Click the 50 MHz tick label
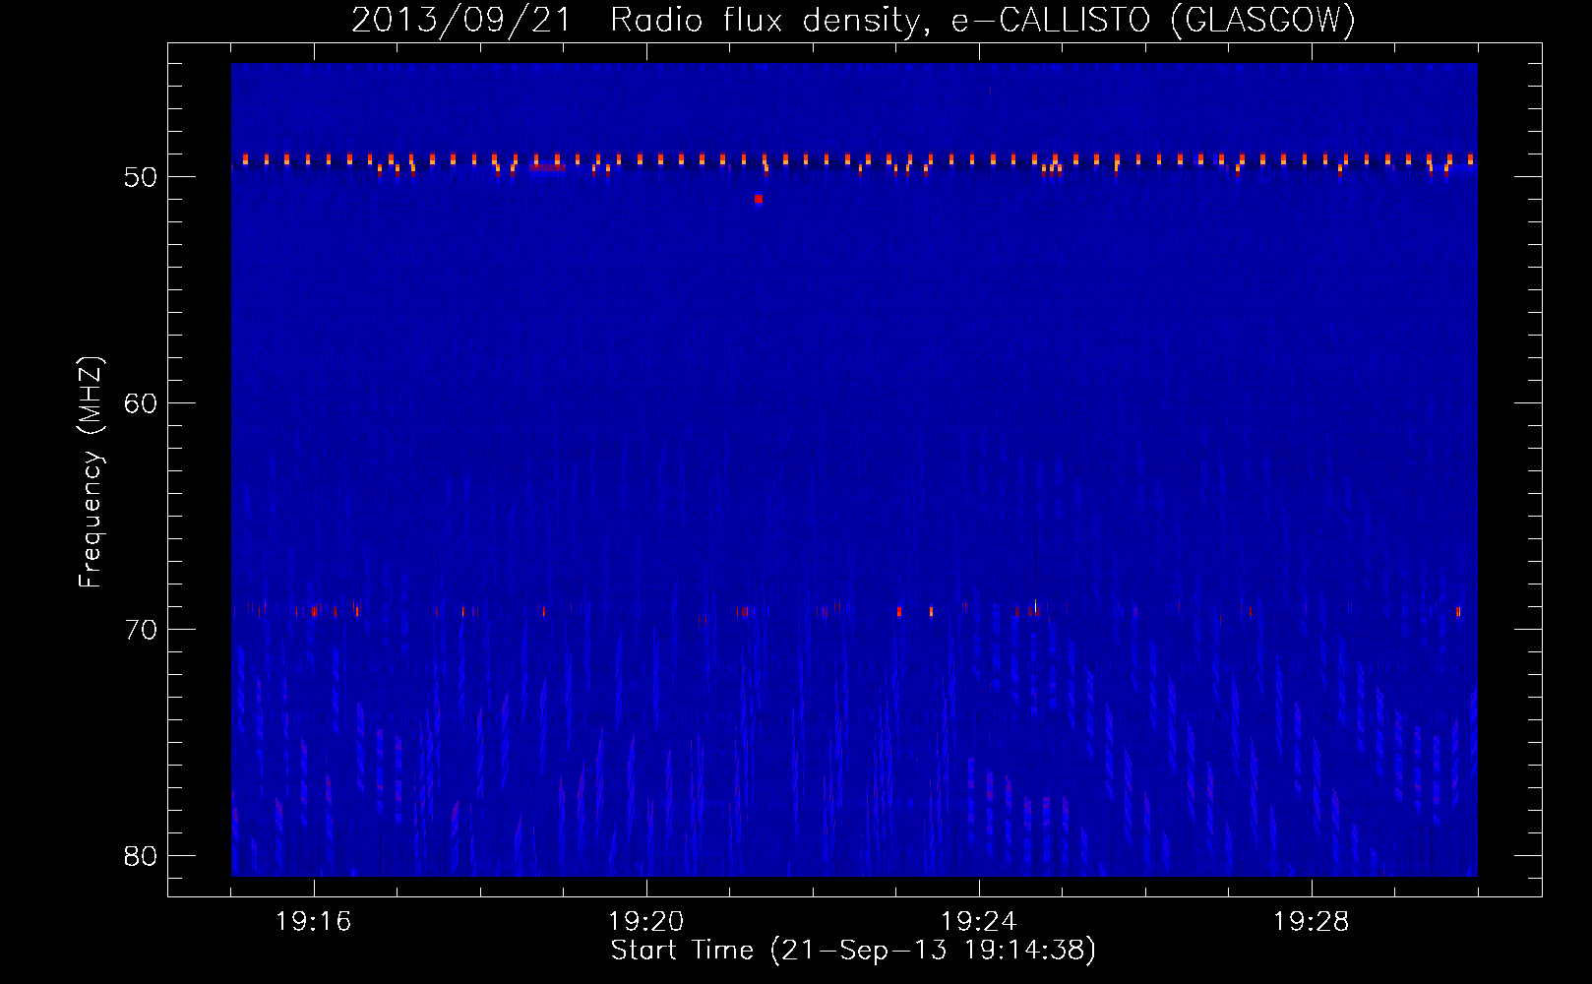This screenshot has width=1592, height=984. (141, 177)
